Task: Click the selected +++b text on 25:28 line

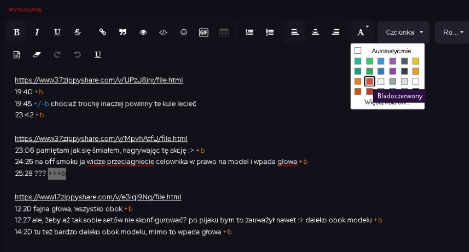Action: [57, 174]
